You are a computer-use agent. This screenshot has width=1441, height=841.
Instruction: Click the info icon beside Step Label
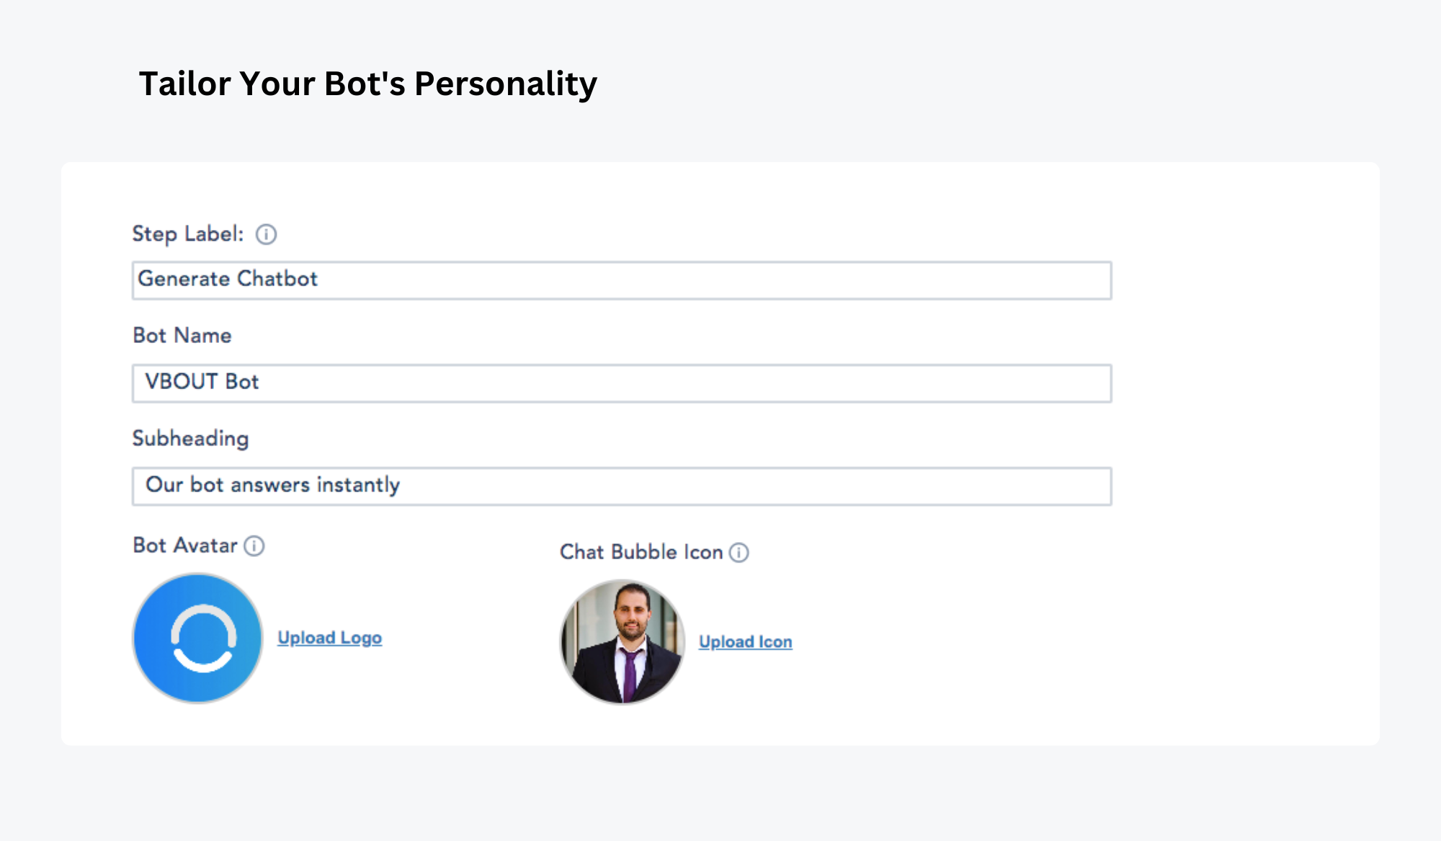point(266,234)
